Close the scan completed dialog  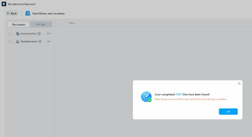point(239,83)
